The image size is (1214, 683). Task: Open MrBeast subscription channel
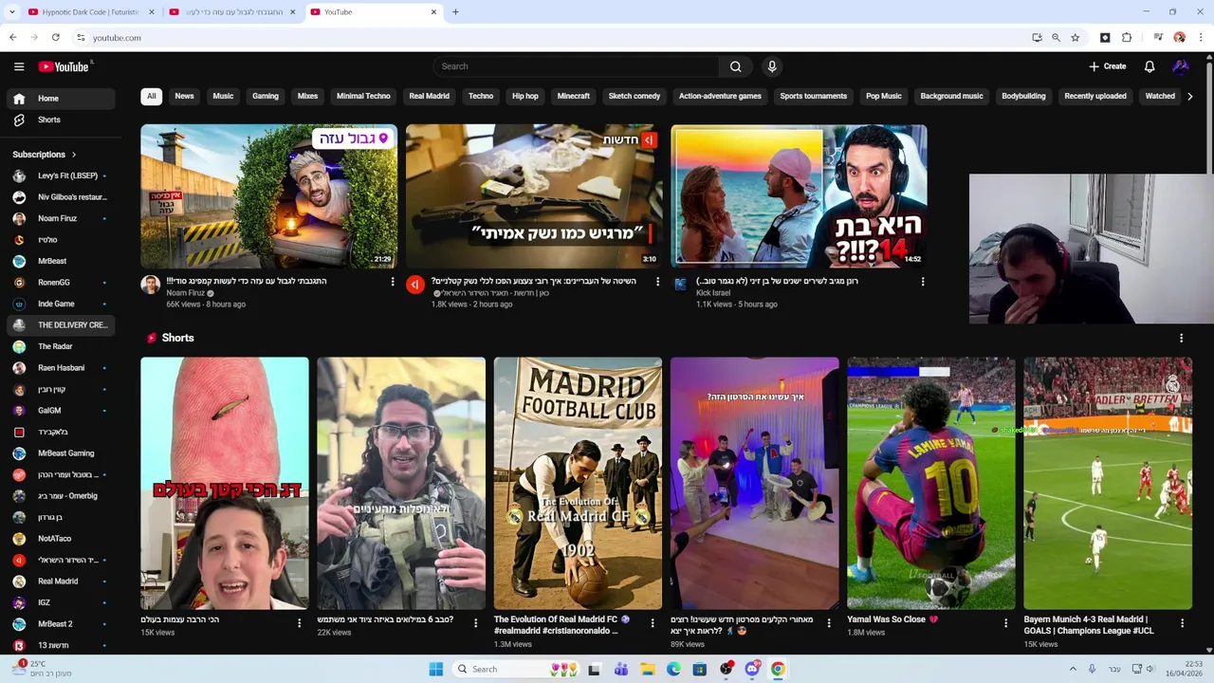(61, 261)
